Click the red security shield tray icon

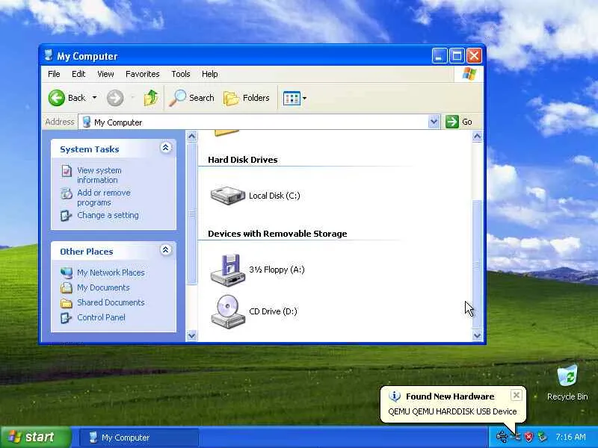[x=529, y=437]
